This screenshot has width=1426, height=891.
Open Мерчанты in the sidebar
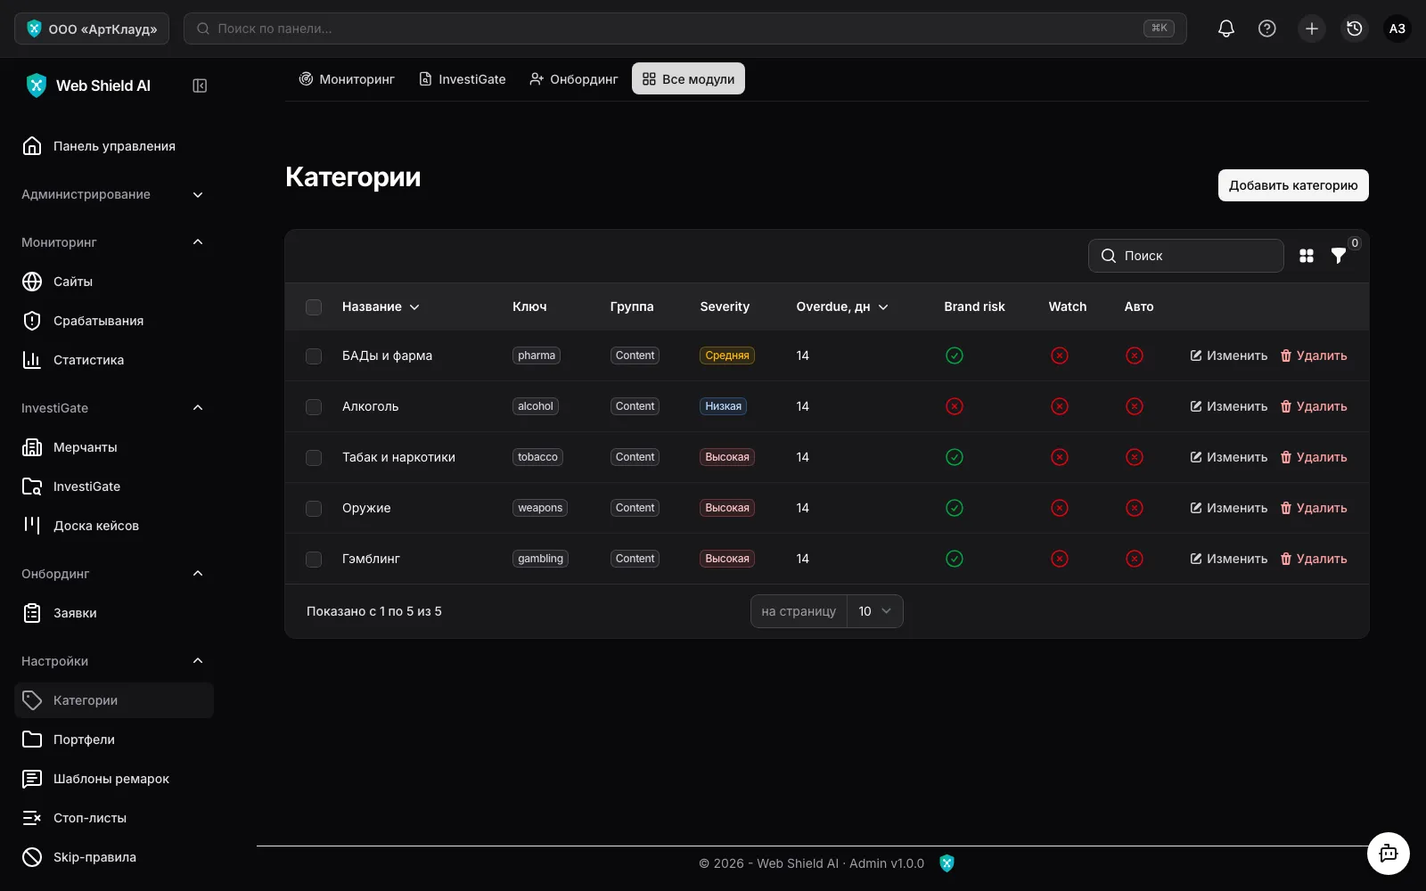tap(114, 447)
